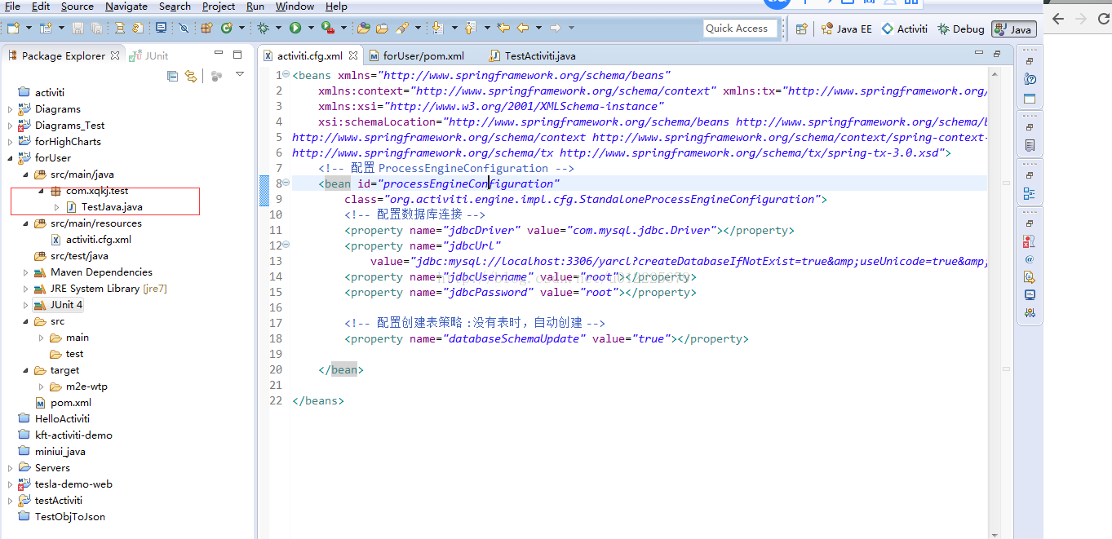Viewport: 1112px width, 539px height.
Task: Click the Previous Annotation up-arrow icon
Action: click(x=470, y=28)
